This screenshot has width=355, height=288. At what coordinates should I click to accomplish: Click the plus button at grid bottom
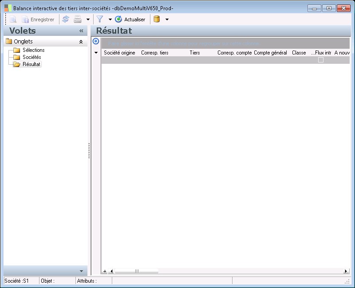pos(105,271)
